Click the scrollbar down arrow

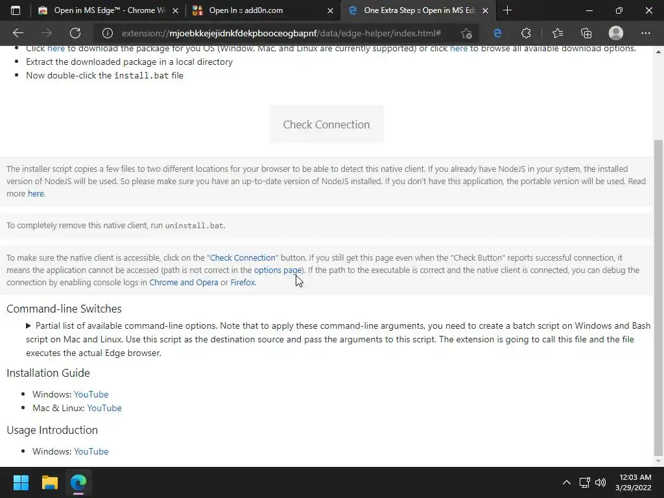(659, 461)
